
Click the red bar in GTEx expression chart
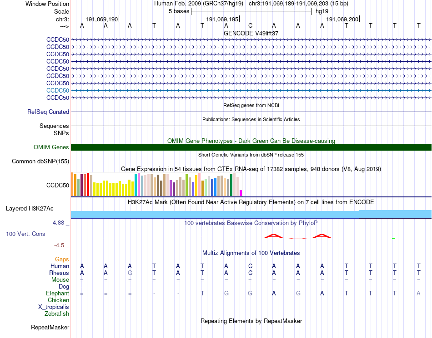[88, 184]
